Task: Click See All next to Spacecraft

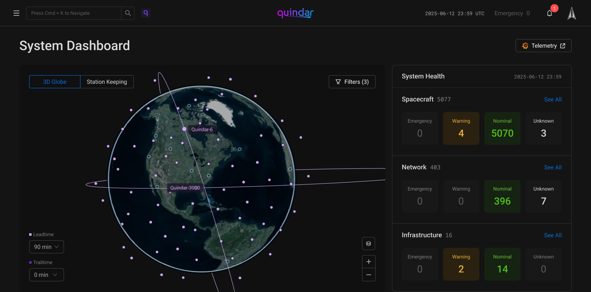Action: 553,99
